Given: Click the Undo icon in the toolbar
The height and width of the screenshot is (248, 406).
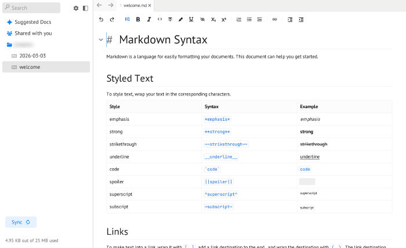Looking at the screenshot, I should pos(101,19).
